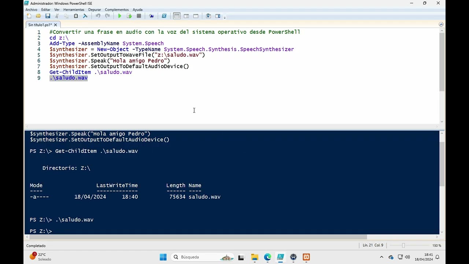Image resolution: width=469 pixels, height=264 pixels.
Task: Click the Paste clipboard icon
Action: click(76, 16)
